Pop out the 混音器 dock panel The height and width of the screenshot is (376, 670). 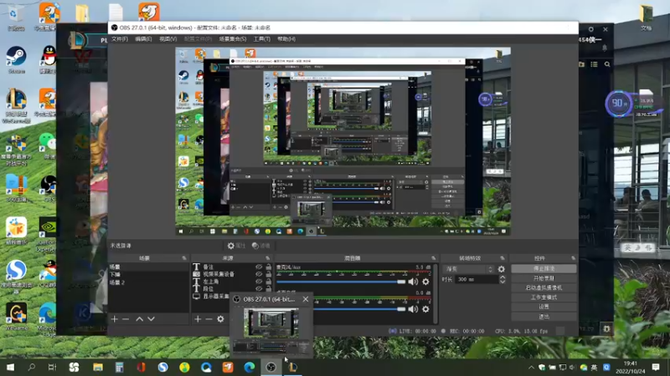pos(433,258)
